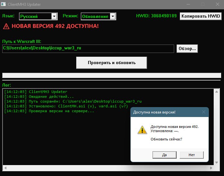The image size is (224, 176).
Task: Click the log scroll down arrow
Action: coord(217,163)
